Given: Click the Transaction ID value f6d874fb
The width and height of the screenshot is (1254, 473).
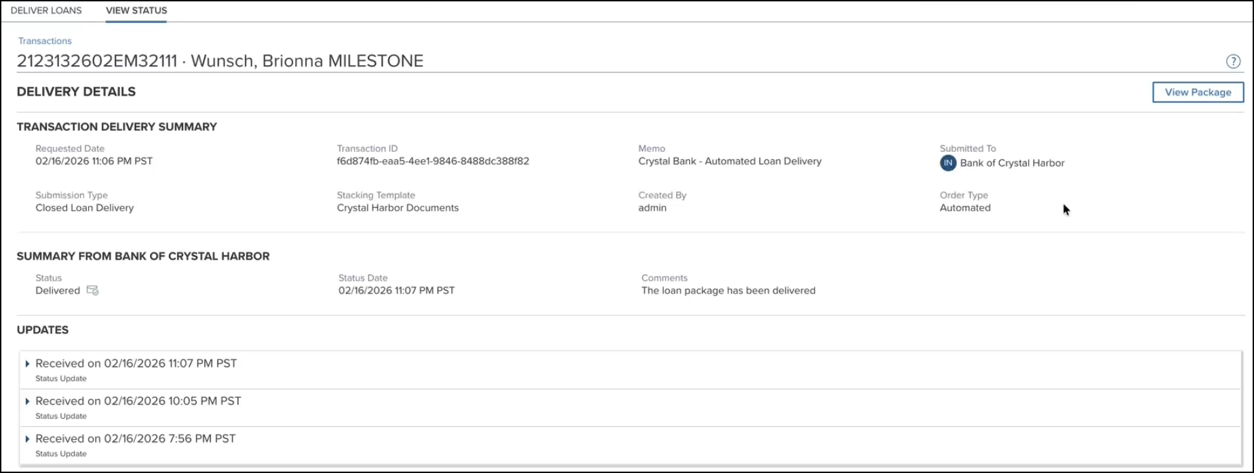Looking at the screenshot, I should [433, 161].
